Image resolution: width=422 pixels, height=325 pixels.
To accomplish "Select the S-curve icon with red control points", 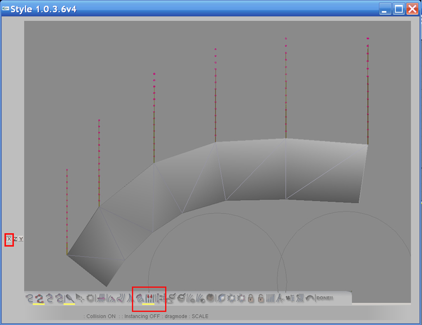I will pos(39,298).
